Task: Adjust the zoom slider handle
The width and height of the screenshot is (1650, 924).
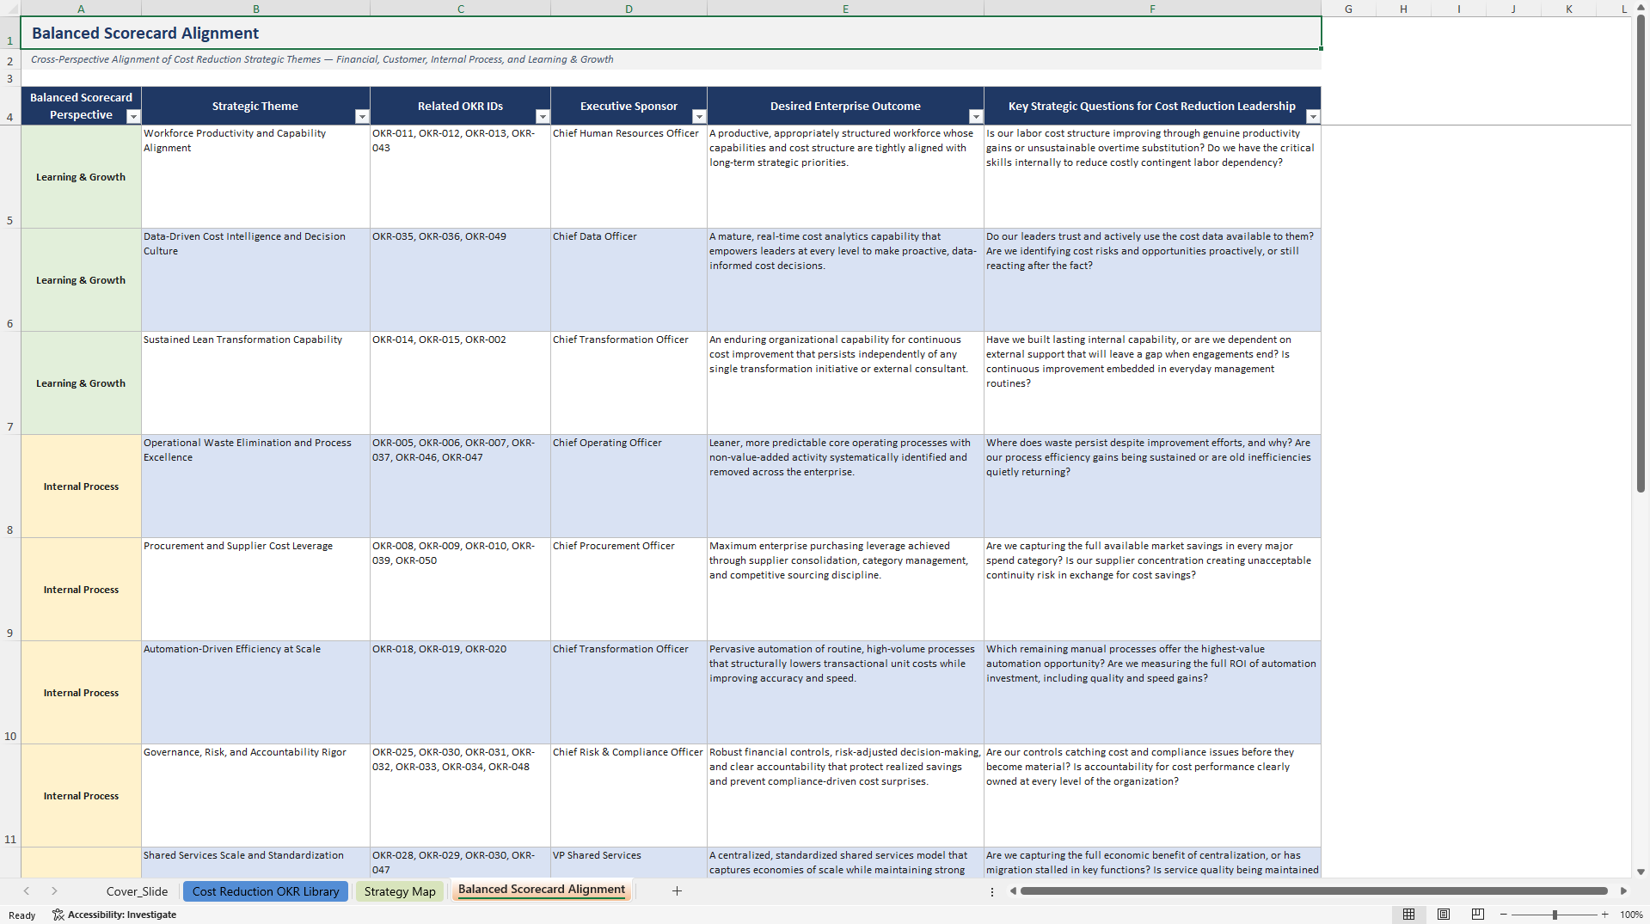Action: click(x=1555, y=915)
